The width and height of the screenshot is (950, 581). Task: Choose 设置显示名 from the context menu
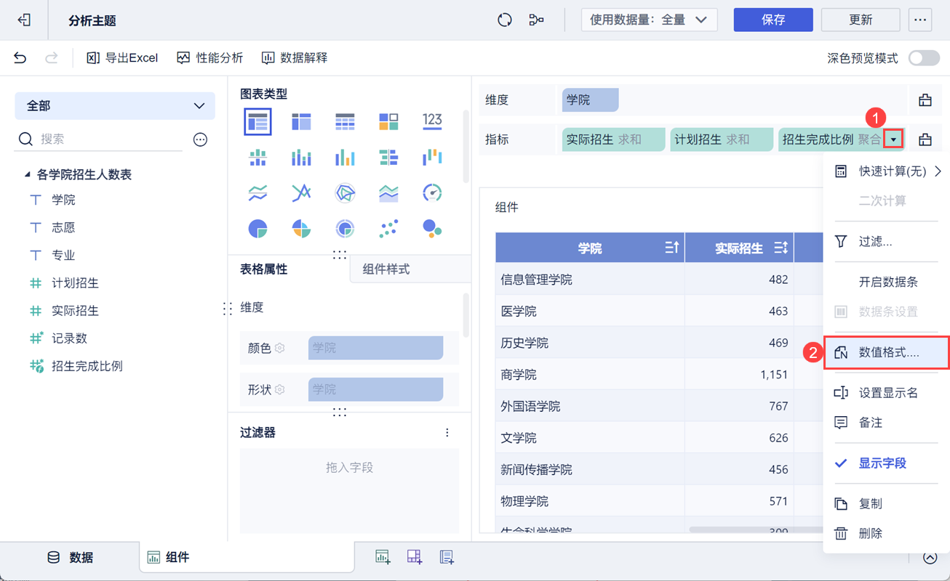tap(887, 393)
